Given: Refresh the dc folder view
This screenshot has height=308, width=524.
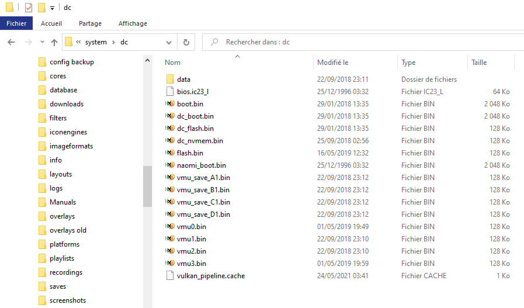Looking at the screenshot, I should click(x=186, y=42).
